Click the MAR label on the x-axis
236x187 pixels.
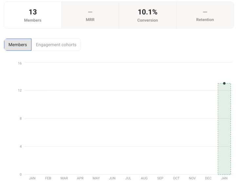pos(64,178)
